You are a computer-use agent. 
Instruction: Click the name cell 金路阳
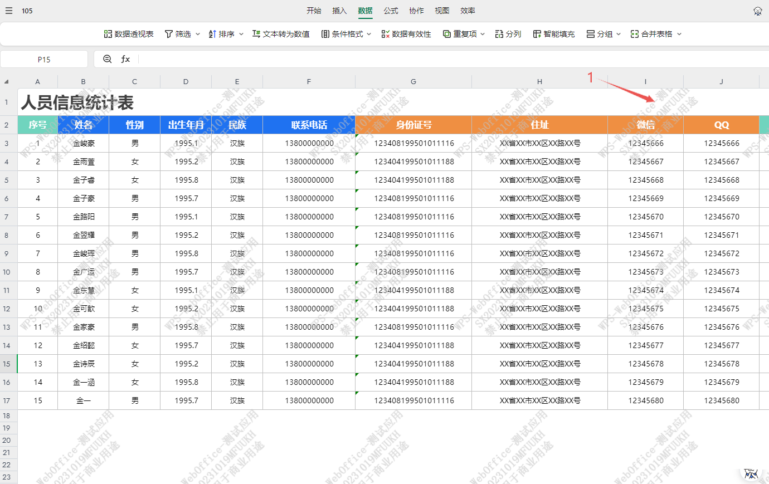(83, 217)
